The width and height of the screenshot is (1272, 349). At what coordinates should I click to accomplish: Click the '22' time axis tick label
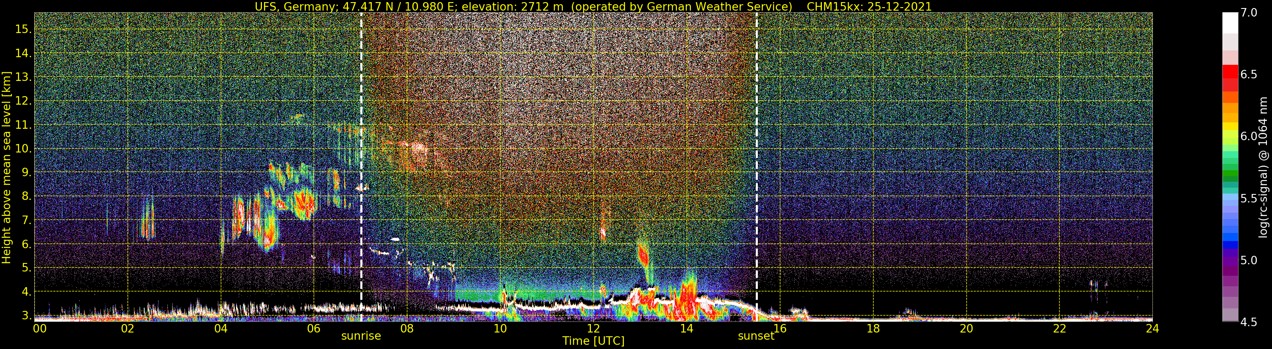tap(1060, 328)
